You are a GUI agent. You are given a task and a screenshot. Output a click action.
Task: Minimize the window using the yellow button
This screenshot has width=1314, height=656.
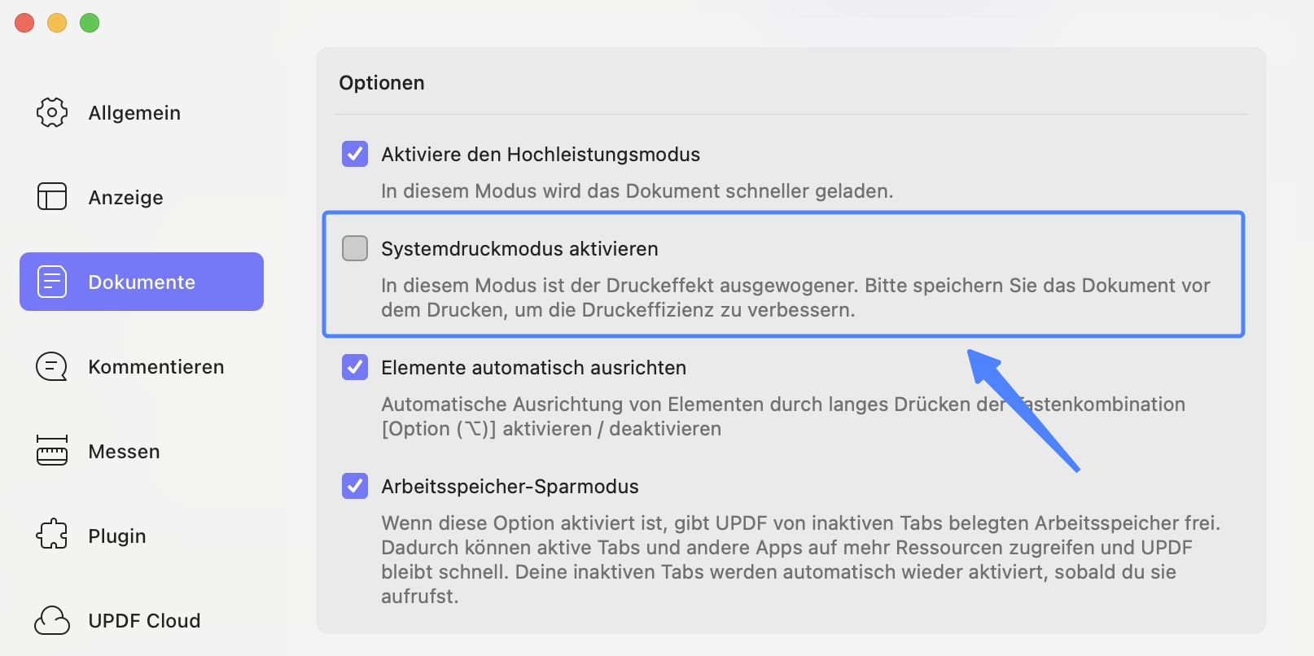(x=57, y=23)
